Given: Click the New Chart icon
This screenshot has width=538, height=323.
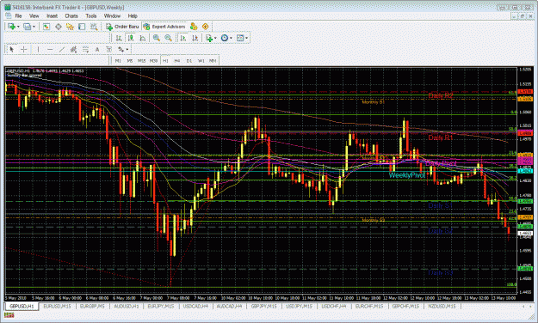Looking at the screenshot, I should point(11,27).
